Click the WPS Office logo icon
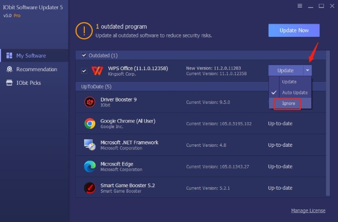Screen dimensions: 338x222 click(x=97, y=71)
